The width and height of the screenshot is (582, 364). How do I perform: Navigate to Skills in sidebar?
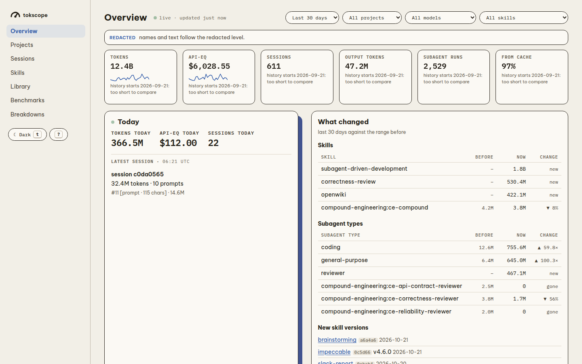point(46,73)
